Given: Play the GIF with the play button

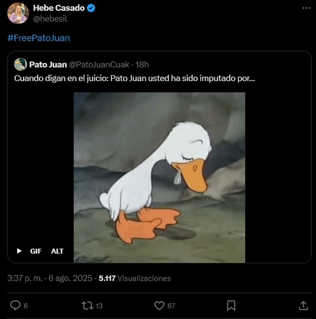Looking at the screenshot, I should pyautogui.click(x=19, y=251).
